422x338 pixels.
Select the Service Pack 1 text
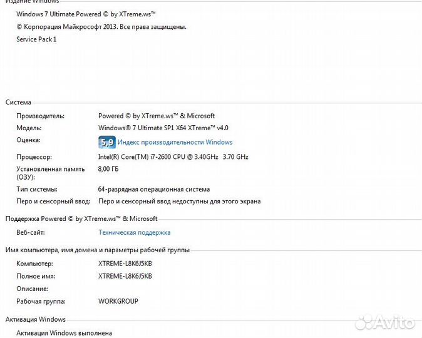[x=36, y=39]
